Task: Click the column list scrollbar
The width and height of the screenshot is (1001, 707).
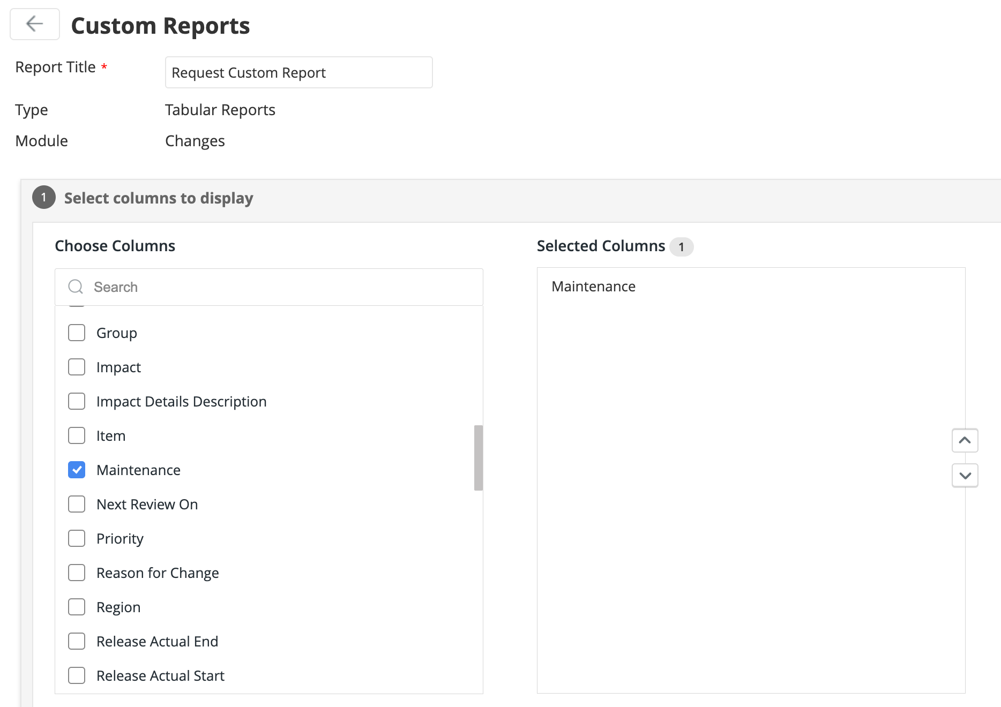Action: (478, 458)
